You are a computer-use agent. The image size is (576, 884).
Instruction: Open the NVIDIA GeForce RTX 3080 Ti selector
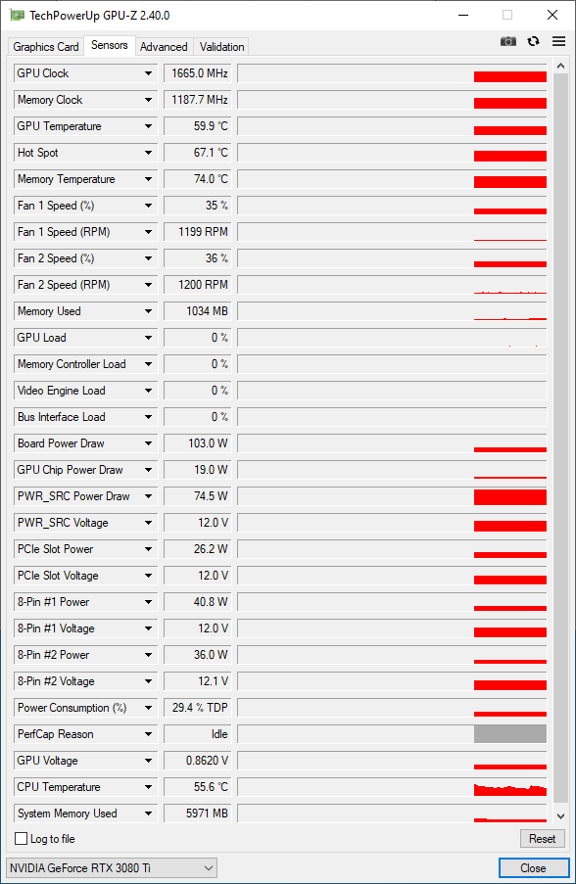pyautogui.click(x=112, y=868)
